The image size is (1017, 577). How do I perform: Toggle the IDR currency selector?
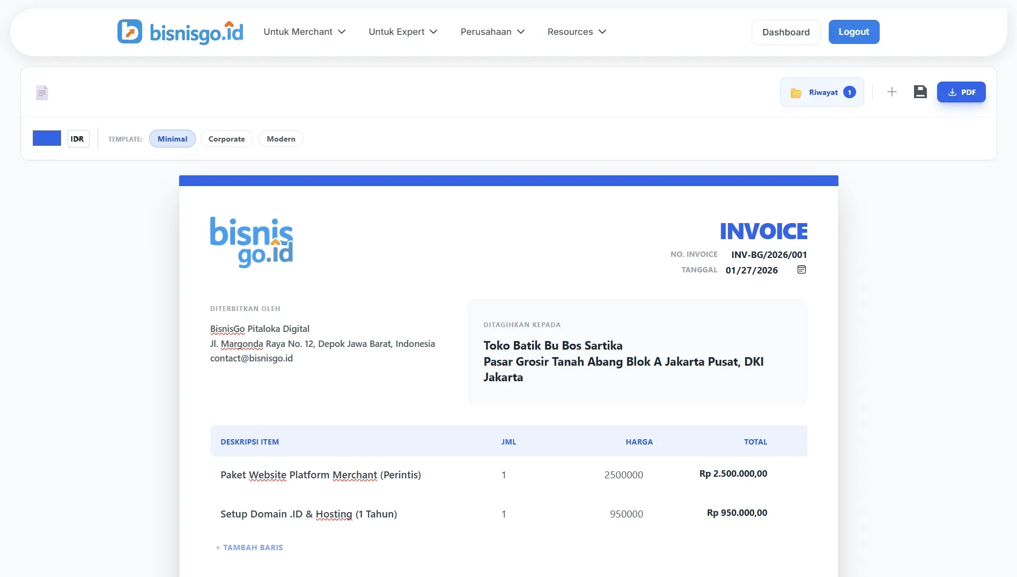(78, 138)
